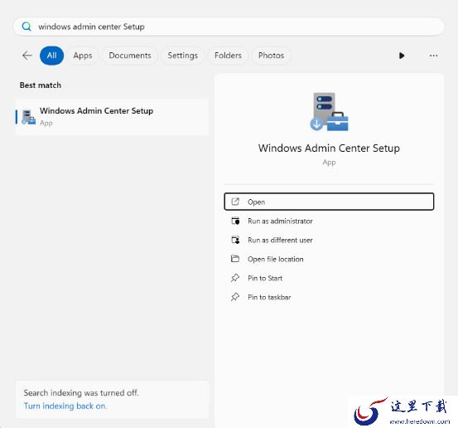The height and width of the screenshot is (428, 458).
Task: Click Turn indexing back on link
Action: (65, 406)
